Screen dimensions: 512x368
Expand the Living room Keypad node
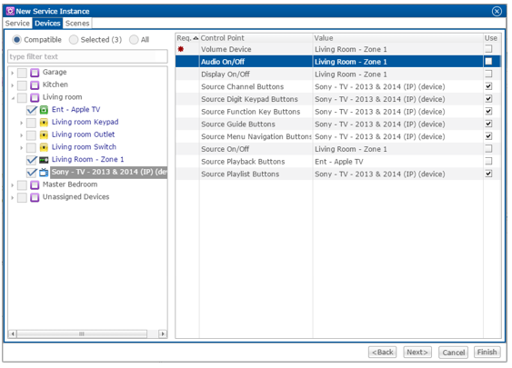22,123
